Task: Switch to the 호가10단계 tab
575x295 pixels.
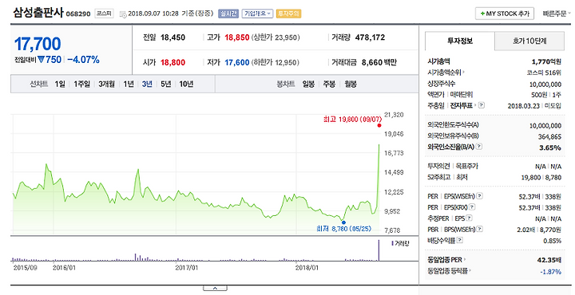Action: (529, 41)
